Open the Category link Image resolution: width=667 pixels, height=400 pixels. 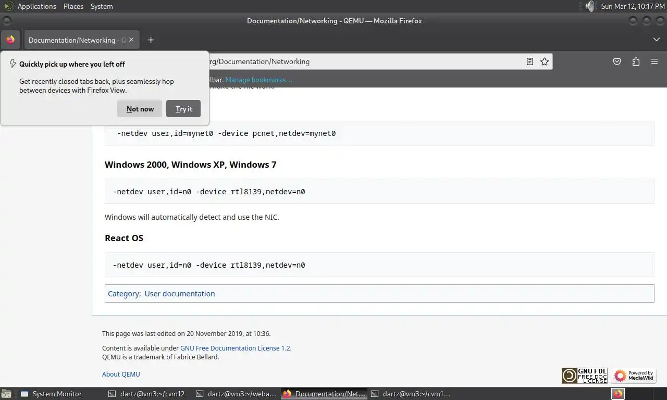123,294
